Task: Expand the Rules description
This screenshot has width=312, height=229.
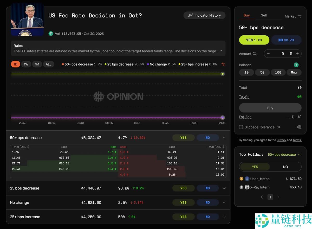Action: (x=221, y=51)
